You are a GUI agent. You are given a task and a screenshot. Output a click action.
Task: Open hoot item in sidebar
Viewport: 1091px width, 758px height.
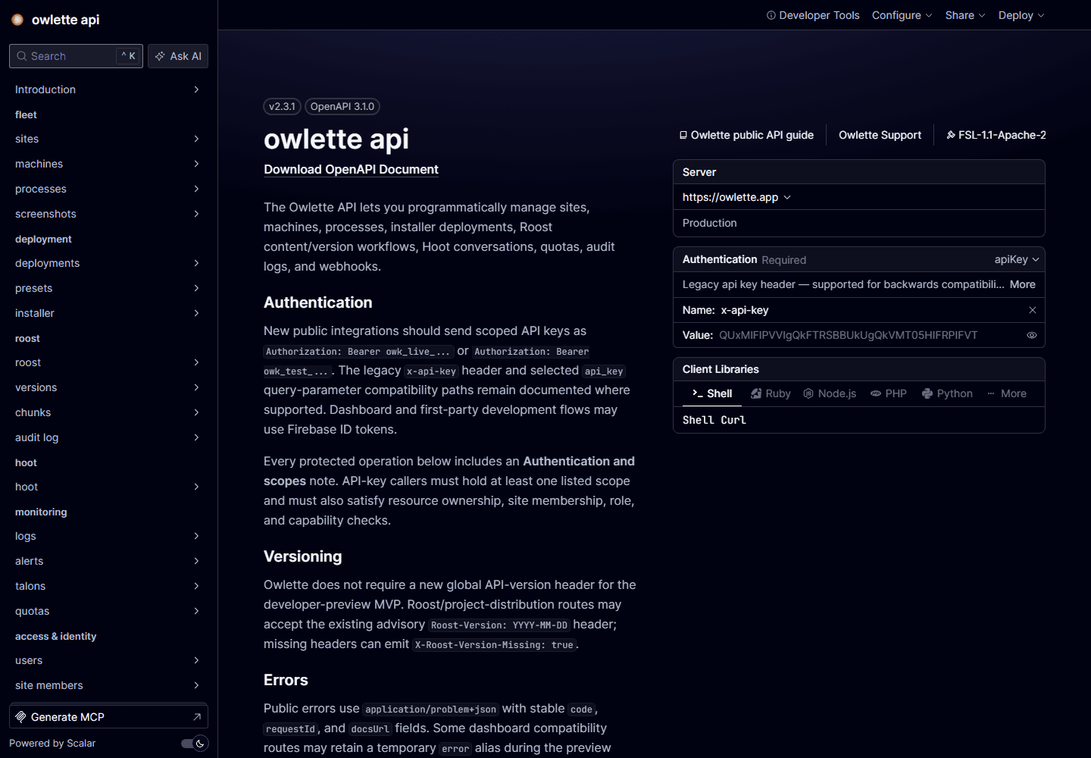point(108,487)
